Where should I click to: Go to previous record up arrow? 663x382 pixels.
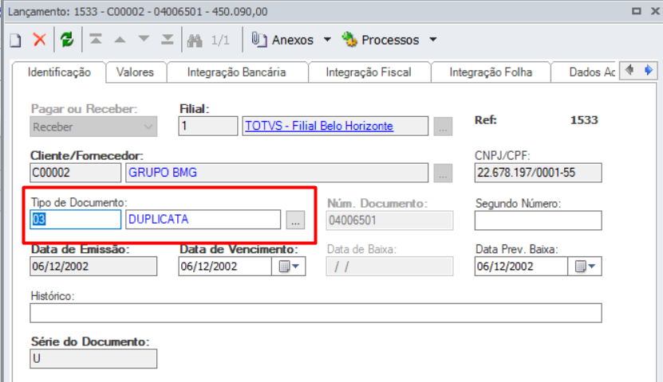120,40
